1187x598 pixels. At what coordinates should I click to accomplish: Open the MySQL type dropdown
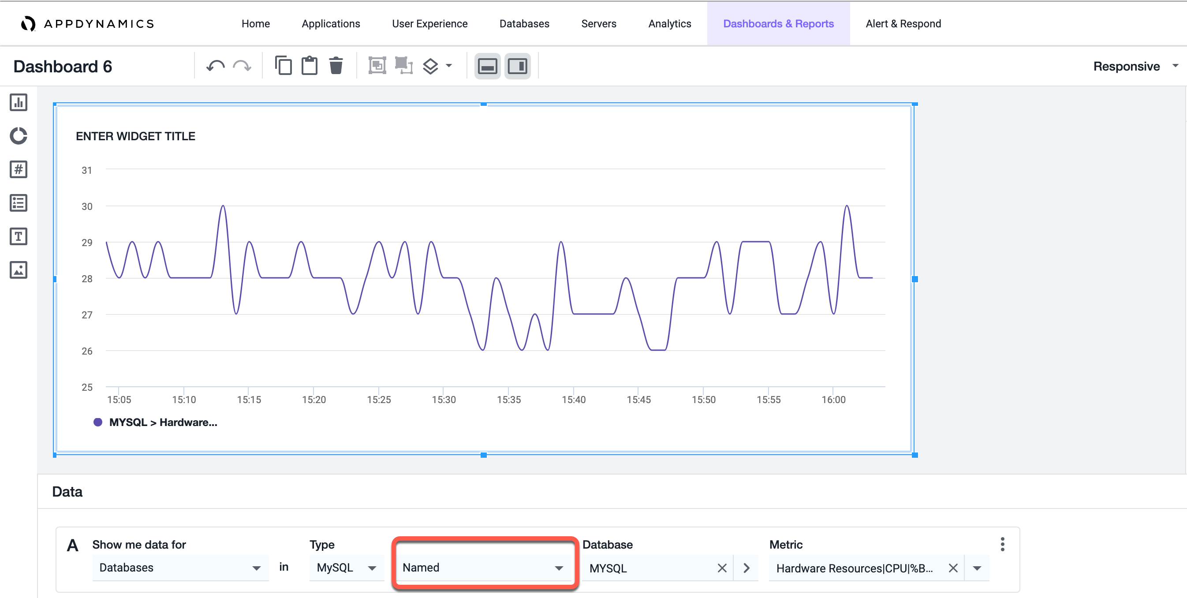pos(347,568)
